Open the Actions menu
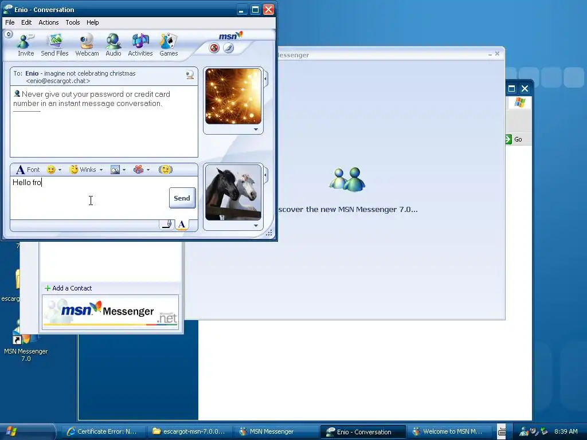The height and width of the screenshot is (440, 587). (49, 22)
